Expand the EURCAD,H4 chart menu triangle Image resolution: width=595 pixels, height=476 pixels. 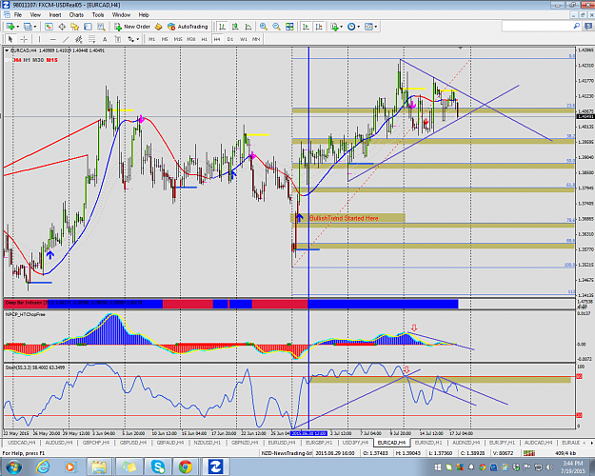(x=8, y=50)
